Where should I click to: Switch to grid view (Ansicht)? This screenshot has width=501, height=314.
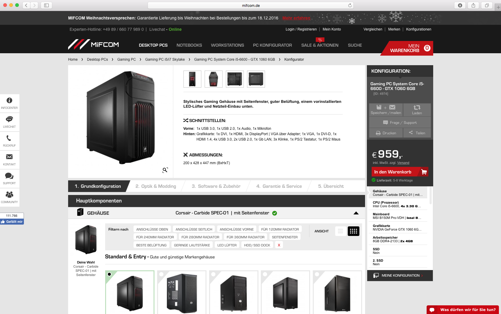click(353, 231)
